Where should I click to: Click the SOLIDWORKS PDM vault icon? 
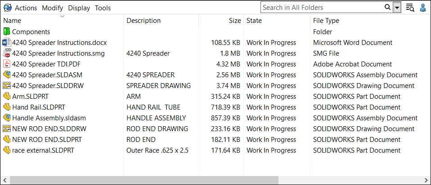click(7, 8)
